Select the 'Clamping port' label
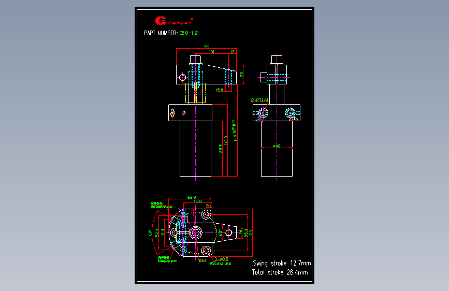449x291 pixels. click(167, 260)
